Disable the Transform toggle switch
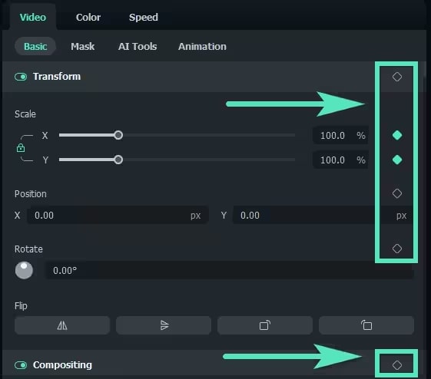 [21, 77]
